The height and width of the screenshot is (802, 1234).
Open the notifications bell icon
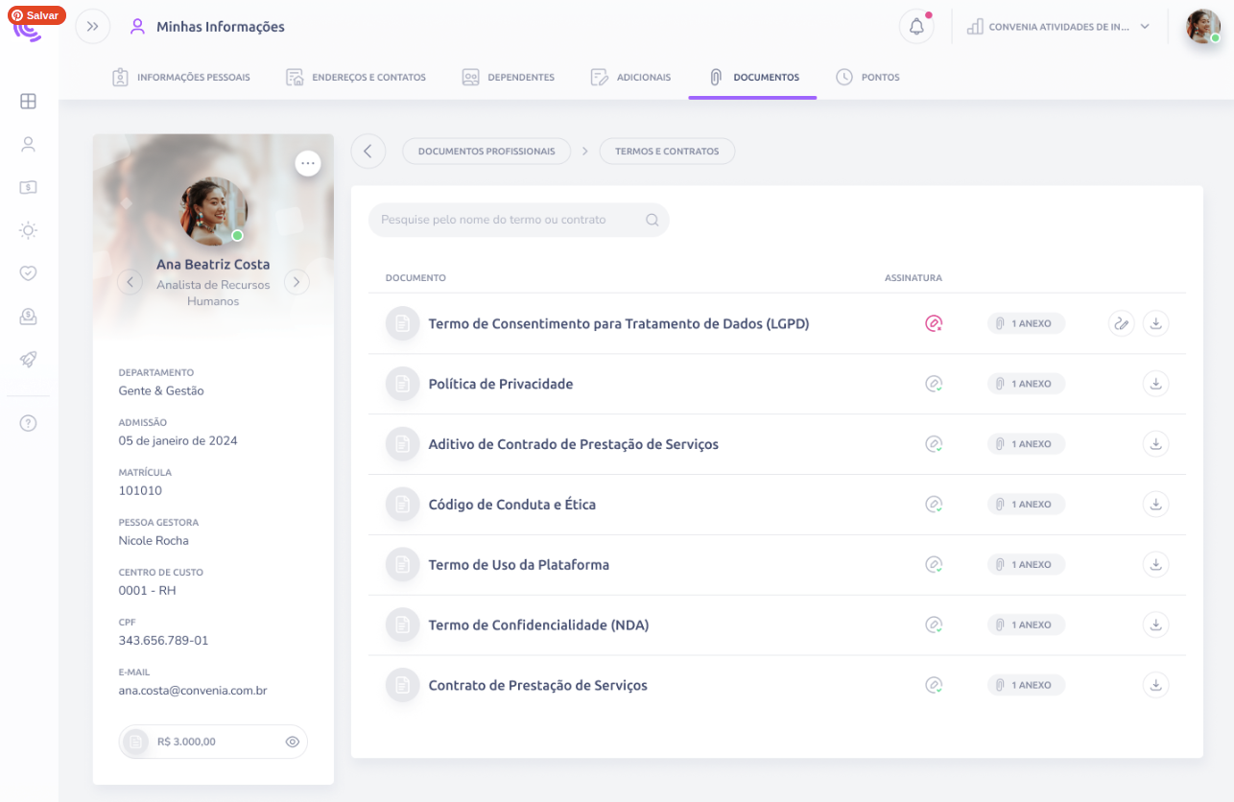point(916,27)
